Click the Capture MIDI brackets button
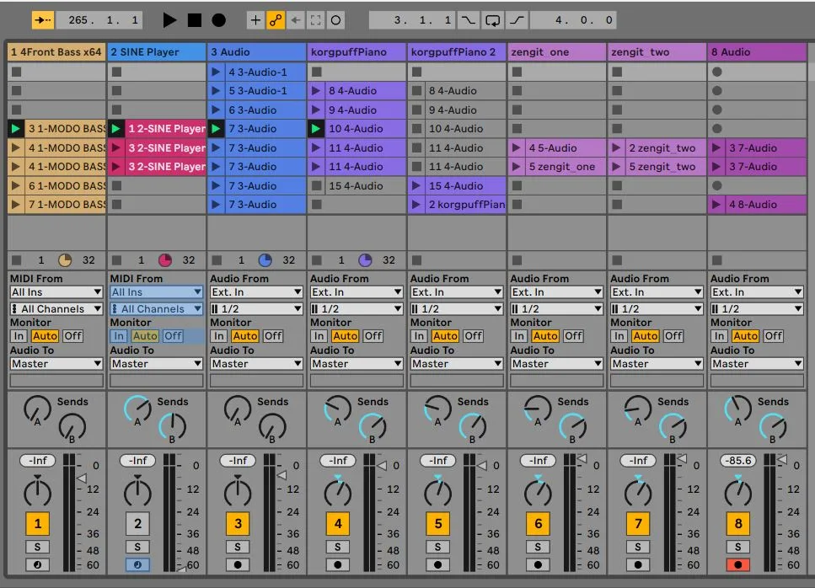This screenshot has width=815, height=588. (x=315, y=20)
